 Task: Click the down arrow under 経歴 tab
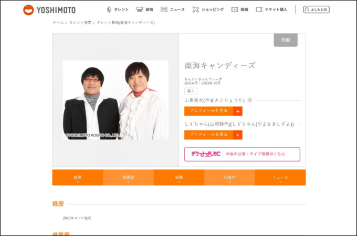[x=78, y=182]
